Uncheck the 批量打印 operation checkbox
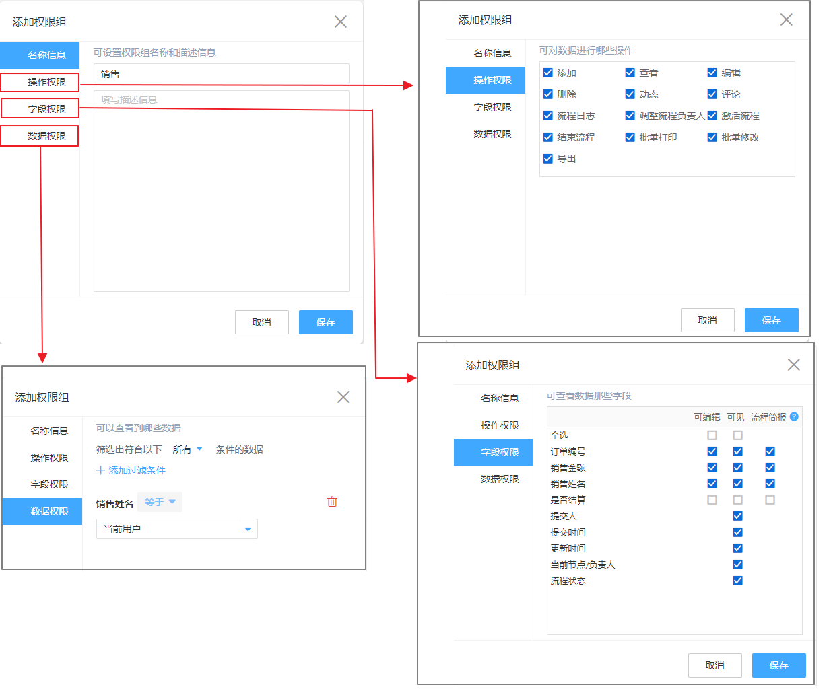Viewport: 831px width, 689px height. coord(630,137)
